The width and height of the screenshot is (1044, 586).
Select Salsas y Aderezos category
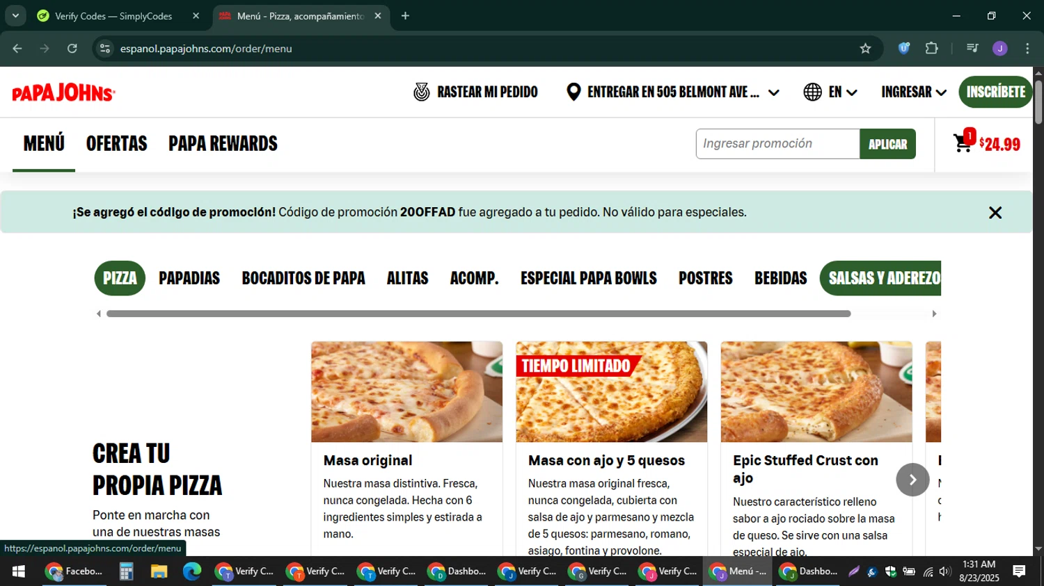pyautogui.click(x=881, y=278)
